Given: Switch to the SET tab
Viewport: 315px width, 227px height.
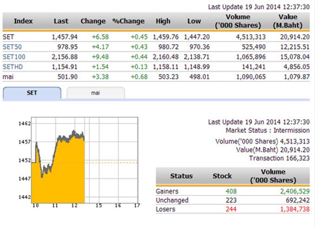Looking at the screenshot, I should (x=32, y=93).
